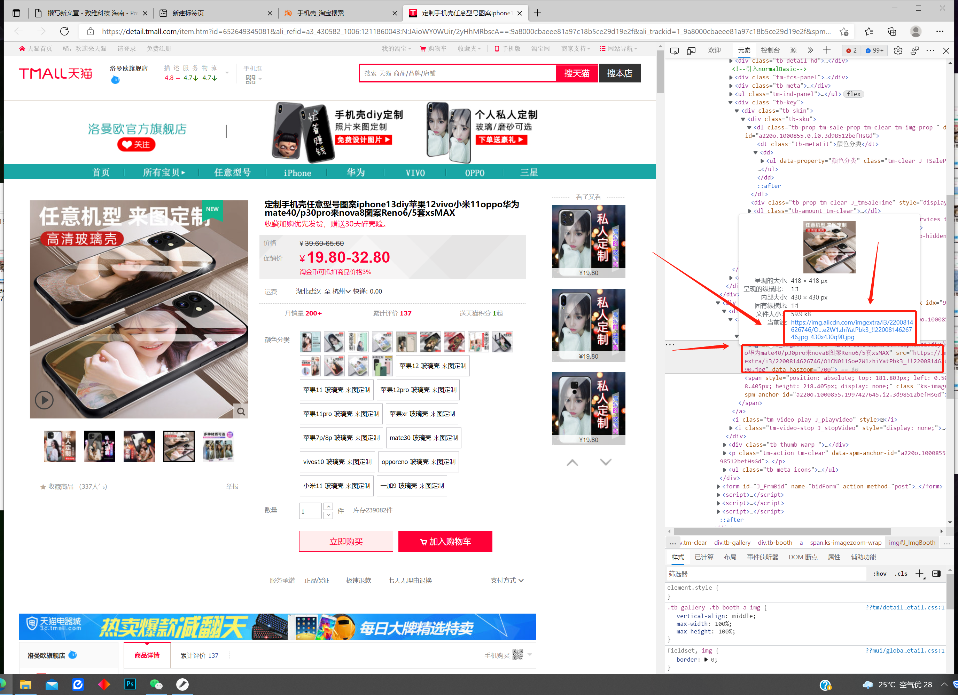
Task: Open DevTools customize ellipsis menu
Action: [930, 51]
